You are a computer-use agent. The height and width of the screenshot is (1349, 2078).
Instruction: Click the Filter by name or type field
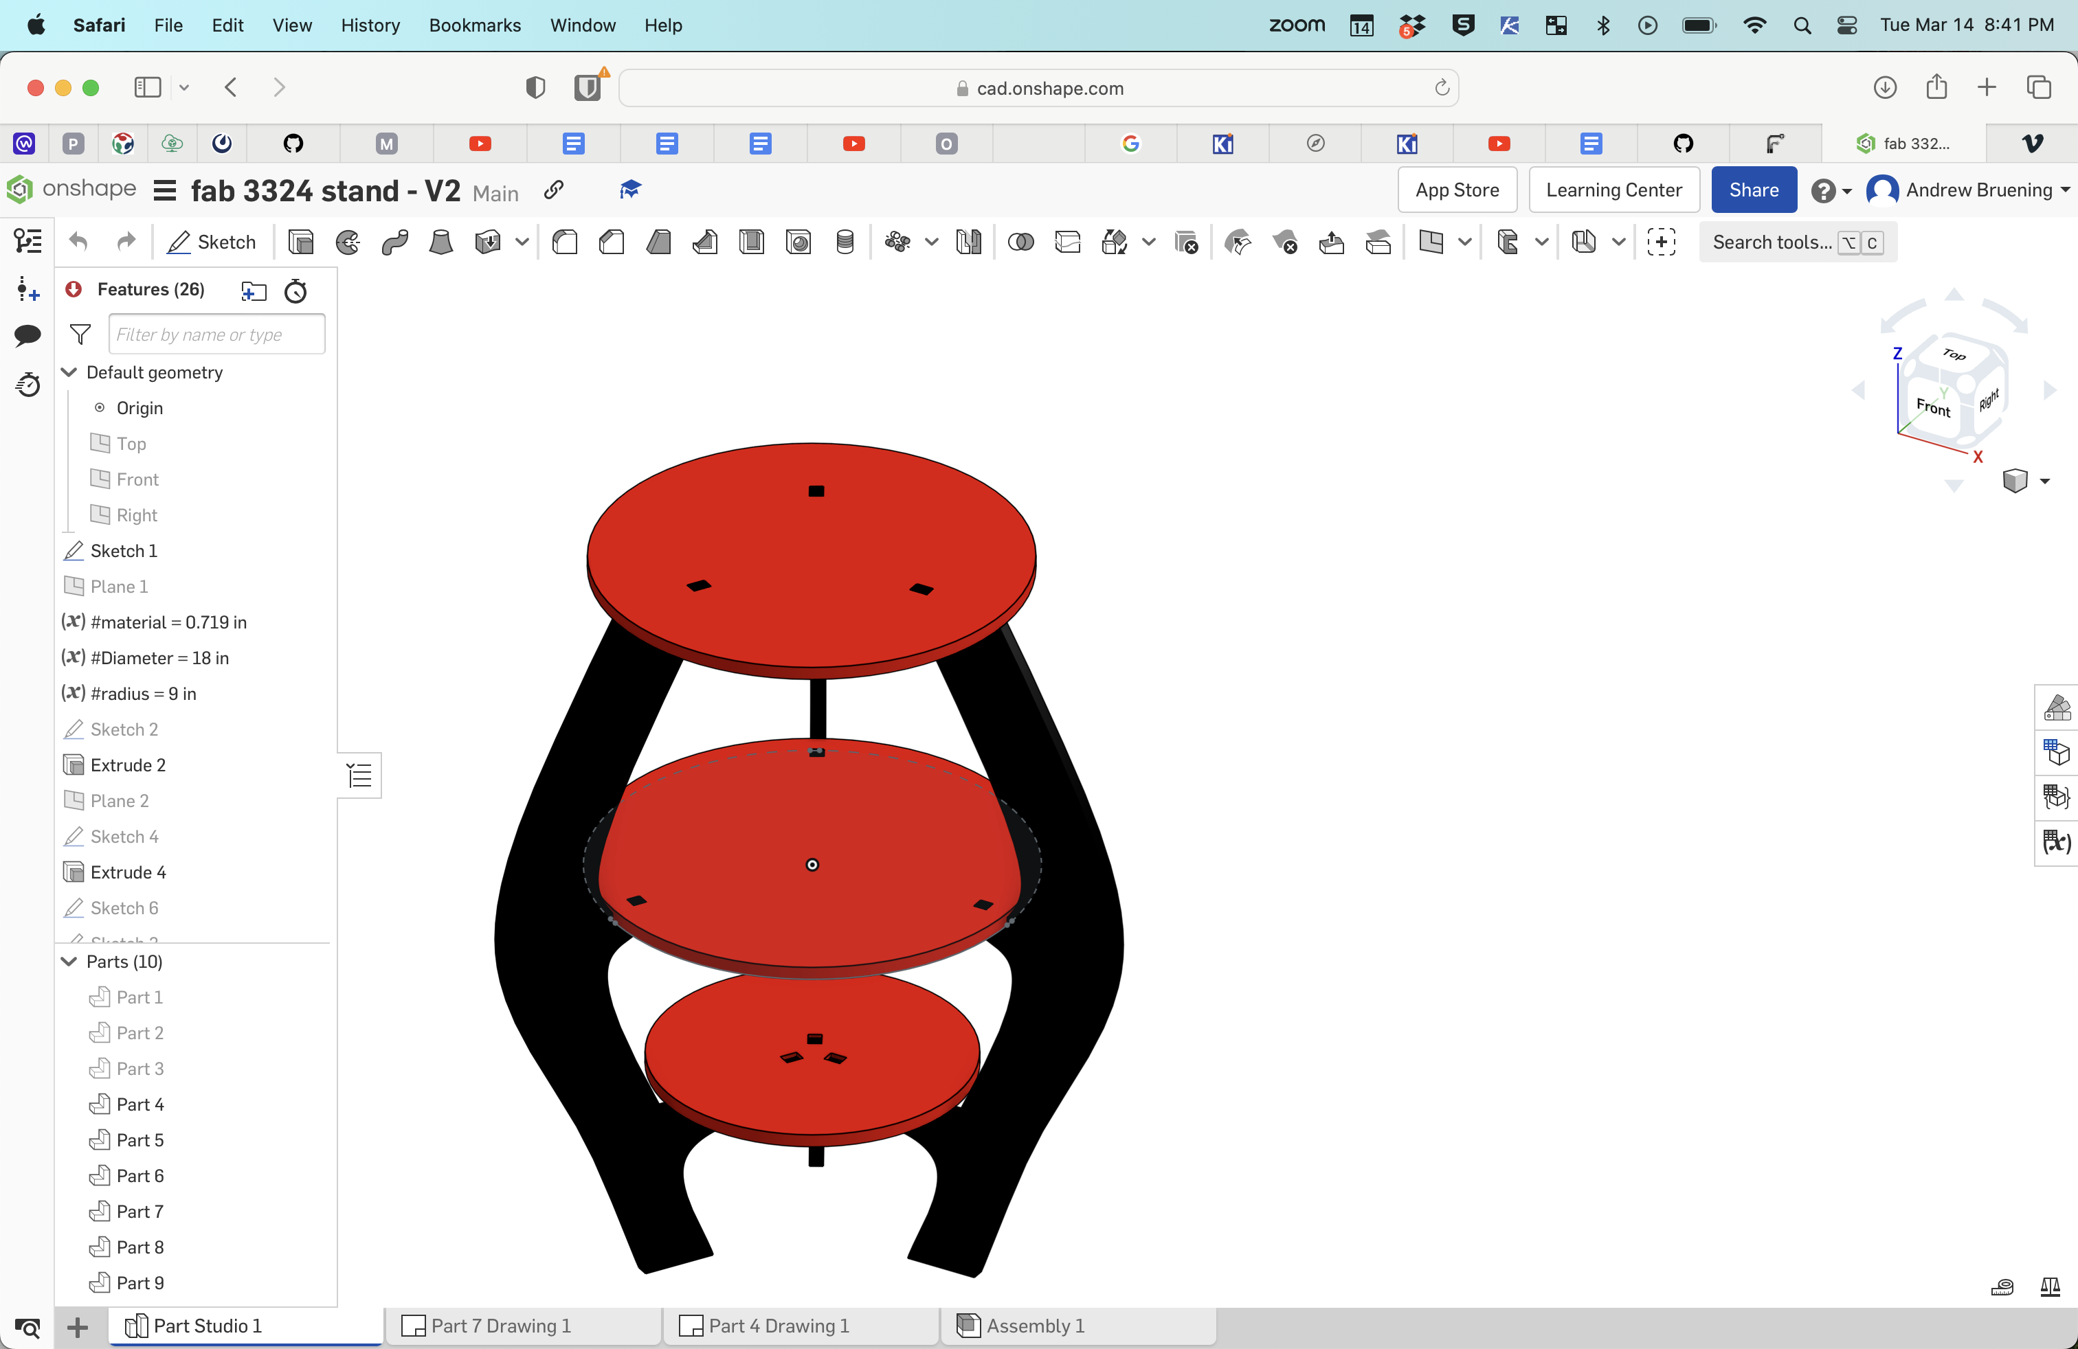(216, 335)
